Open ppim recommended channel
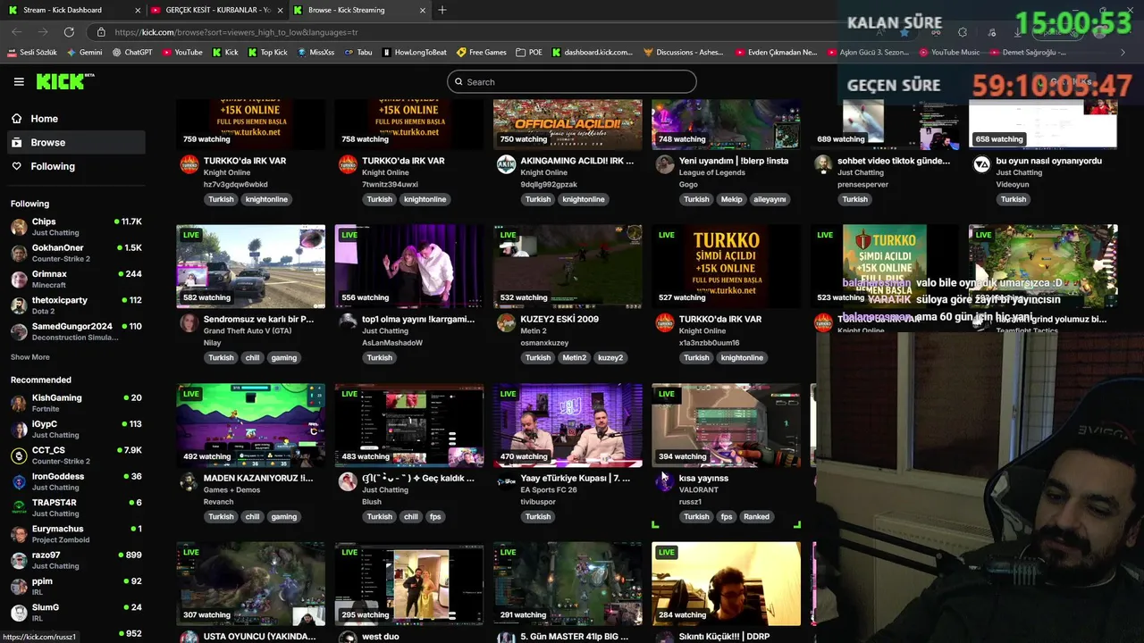This screenshot has height=643, width=1144. 76,586
